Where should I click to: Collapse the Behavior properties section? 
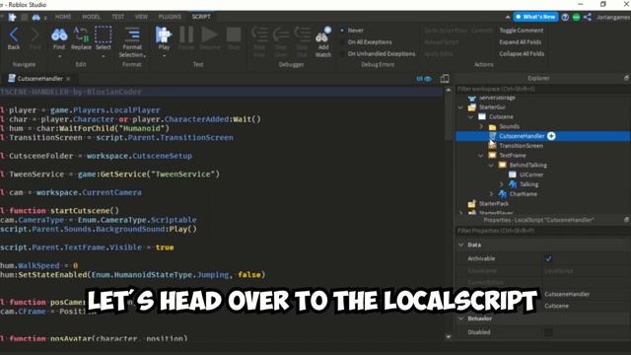pyautogui.click(x=461, y=319)
